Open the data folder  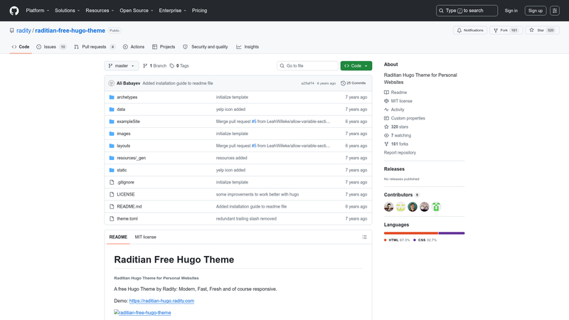point(121,110)
